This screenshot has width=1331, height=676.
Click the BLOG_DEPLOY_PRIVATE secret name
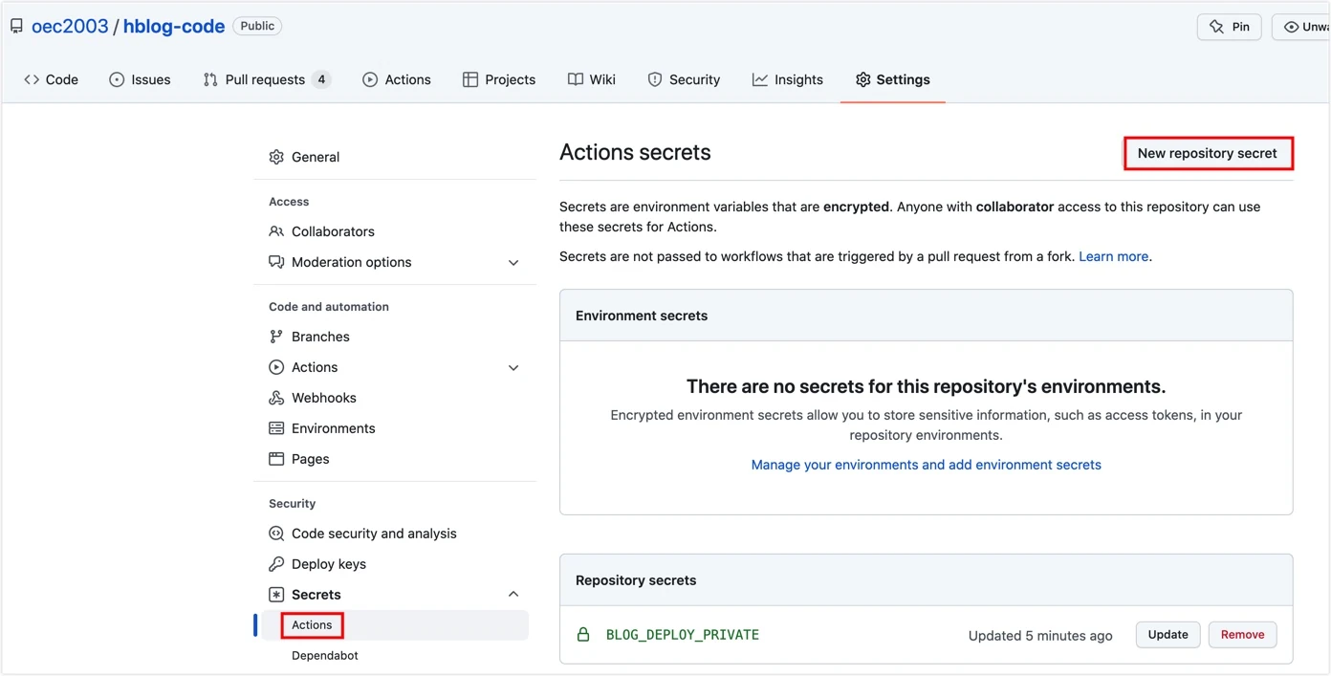683,635
